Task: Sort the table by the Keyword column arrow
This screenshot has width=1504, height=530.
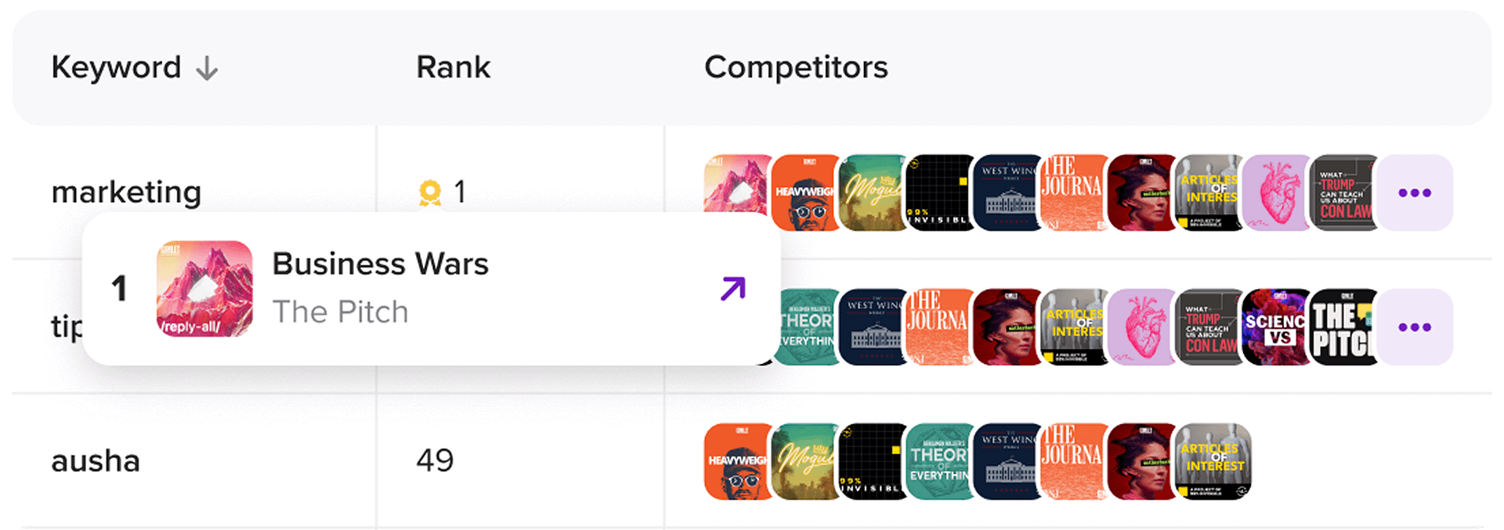Action: [207, 69]
